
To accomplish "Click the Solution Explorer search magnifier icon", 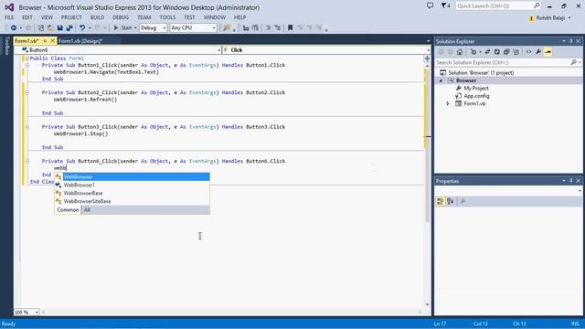I will [574, 62].
